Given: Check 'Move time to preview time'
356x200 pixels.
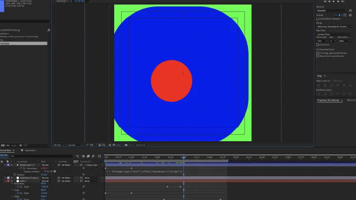Looking at the screenshot, I should (x=317, y=56).
